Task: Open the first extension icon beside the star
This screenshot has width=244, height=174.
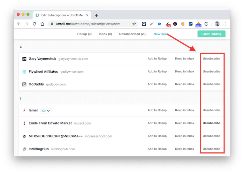Action: (144, 24)
